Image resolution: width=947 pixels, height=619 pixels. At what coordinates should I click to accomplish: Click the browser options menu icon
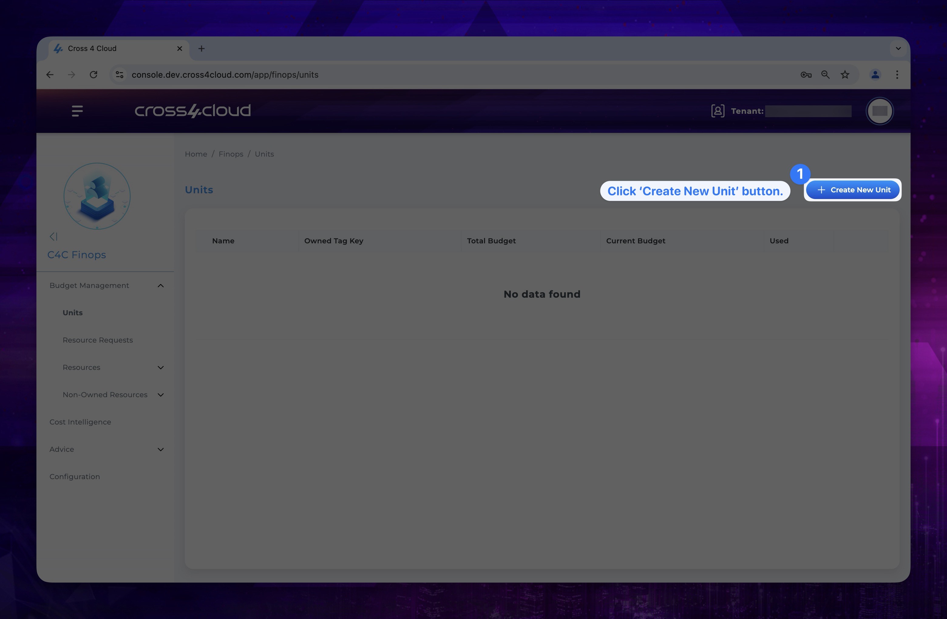point(897,75)
